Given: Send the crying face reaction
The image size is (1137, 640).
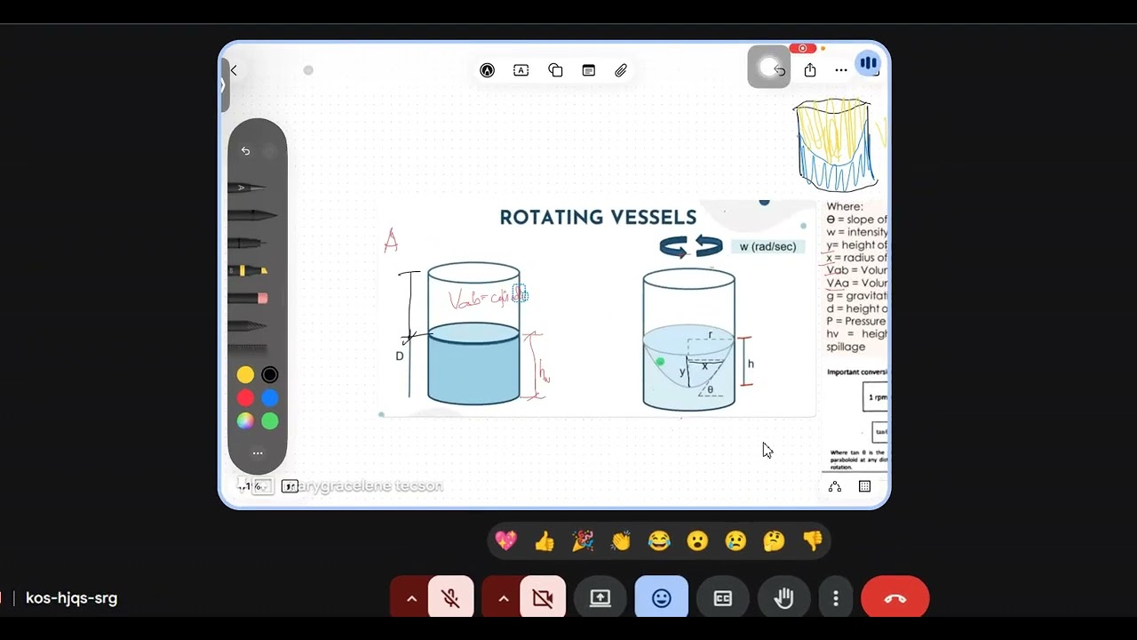Looking at the screenshot, I should [735, 540].
